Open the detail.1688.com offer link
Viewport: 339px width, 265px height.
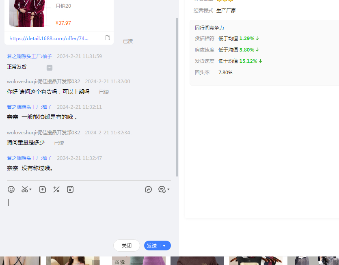(x=49, y=38)
